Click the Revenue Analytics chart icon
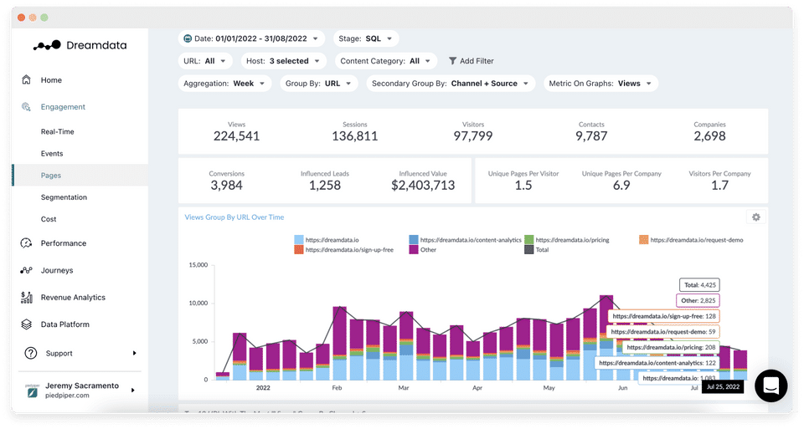This screenshot has height=429, width=804. click(26, 297)
